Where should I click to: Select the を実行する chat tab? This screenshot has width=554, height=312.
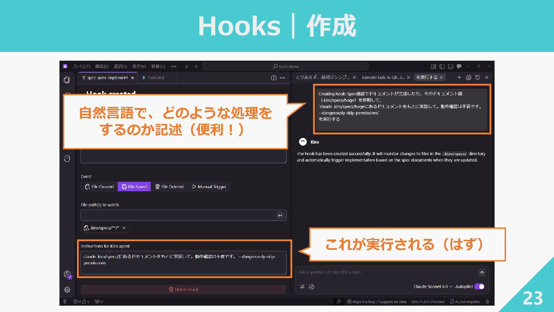click(427, 77)
